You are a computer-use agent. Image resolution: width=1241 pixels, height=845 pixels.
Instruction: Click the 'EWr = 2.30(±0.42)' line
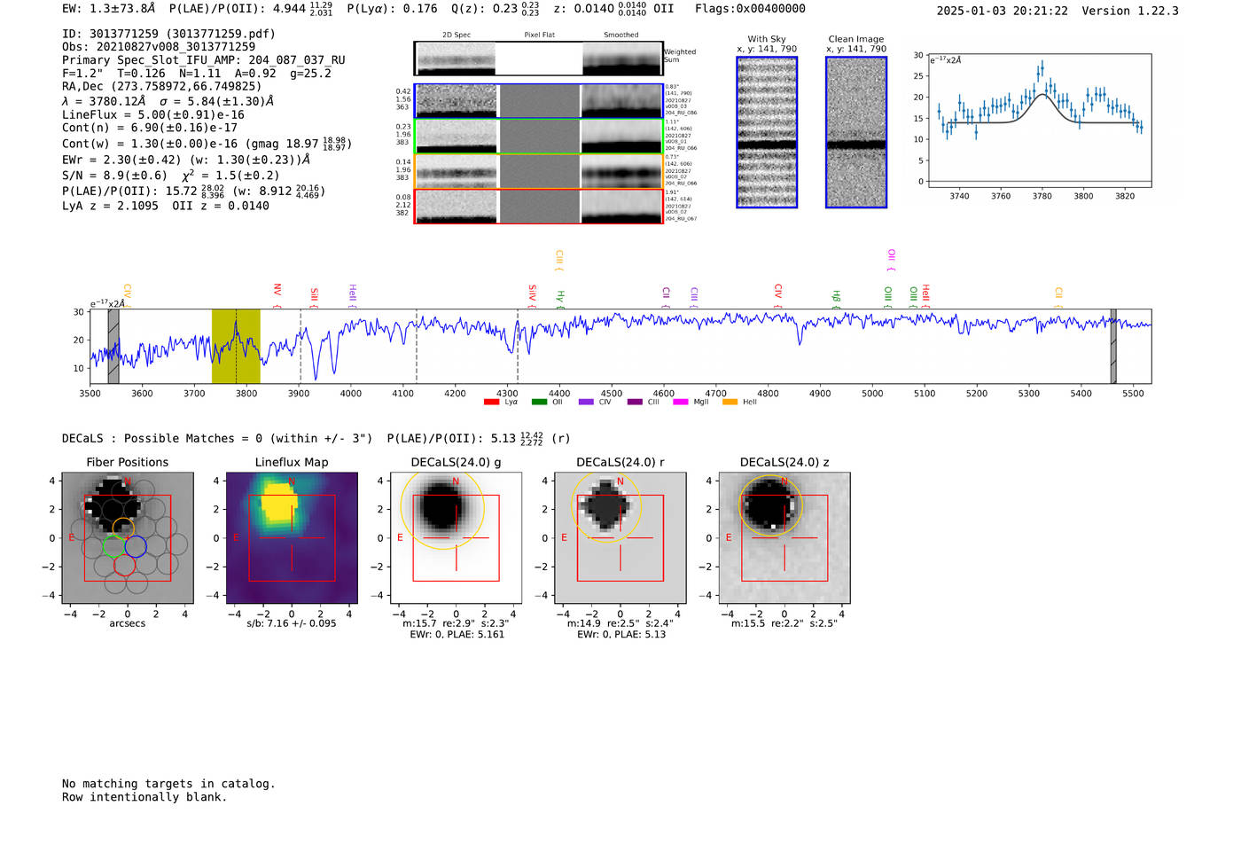pos(121,160)
